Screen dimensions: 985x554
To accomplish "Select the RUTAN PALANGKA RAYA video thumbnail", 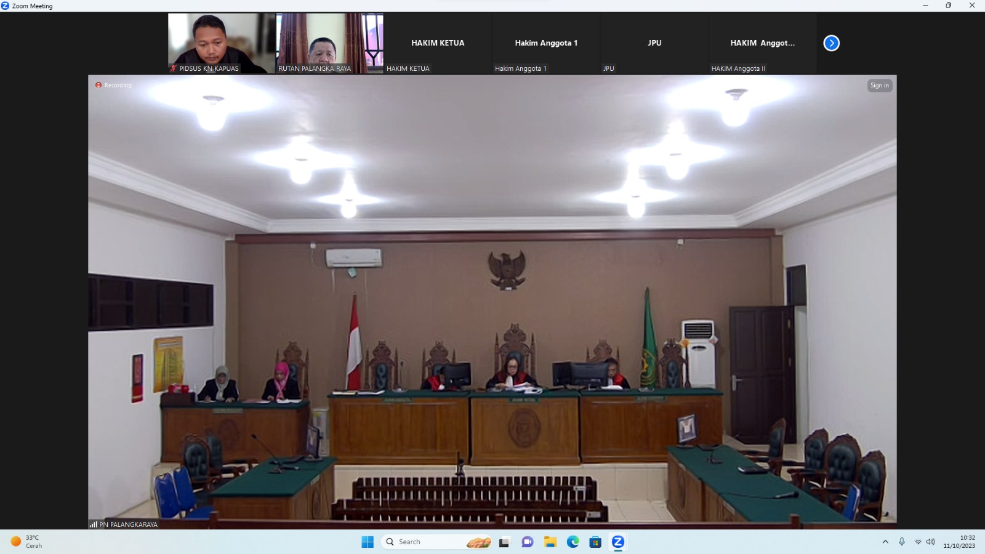I will pos(329,42).
